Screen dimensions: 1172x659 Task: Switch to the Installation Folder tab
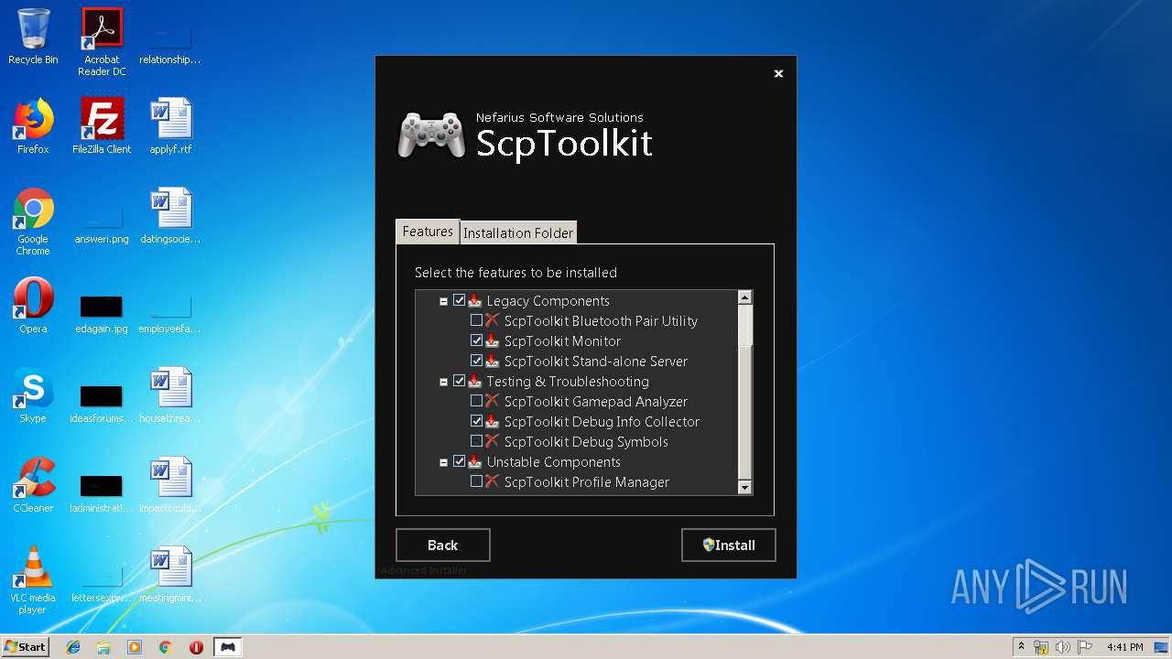518,232
